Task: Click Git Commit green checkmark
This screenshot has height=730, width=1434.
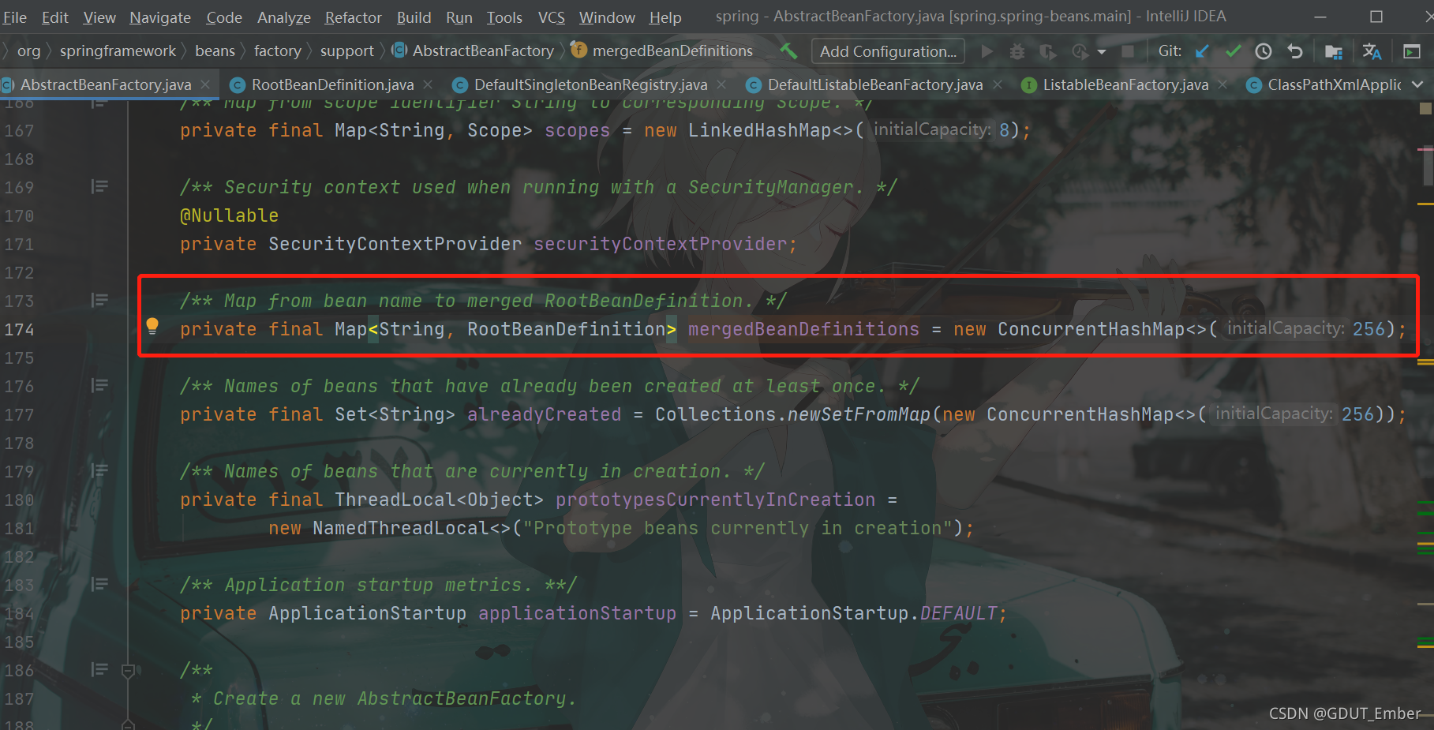Action: [x=1233, y=51]
